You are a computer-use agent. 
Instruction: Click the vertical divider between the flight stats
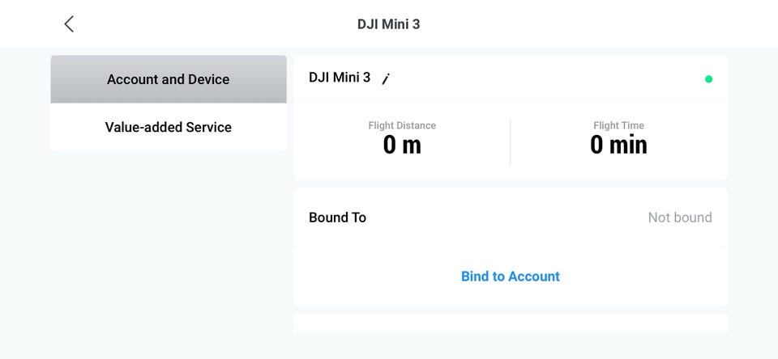click(511, 141)
